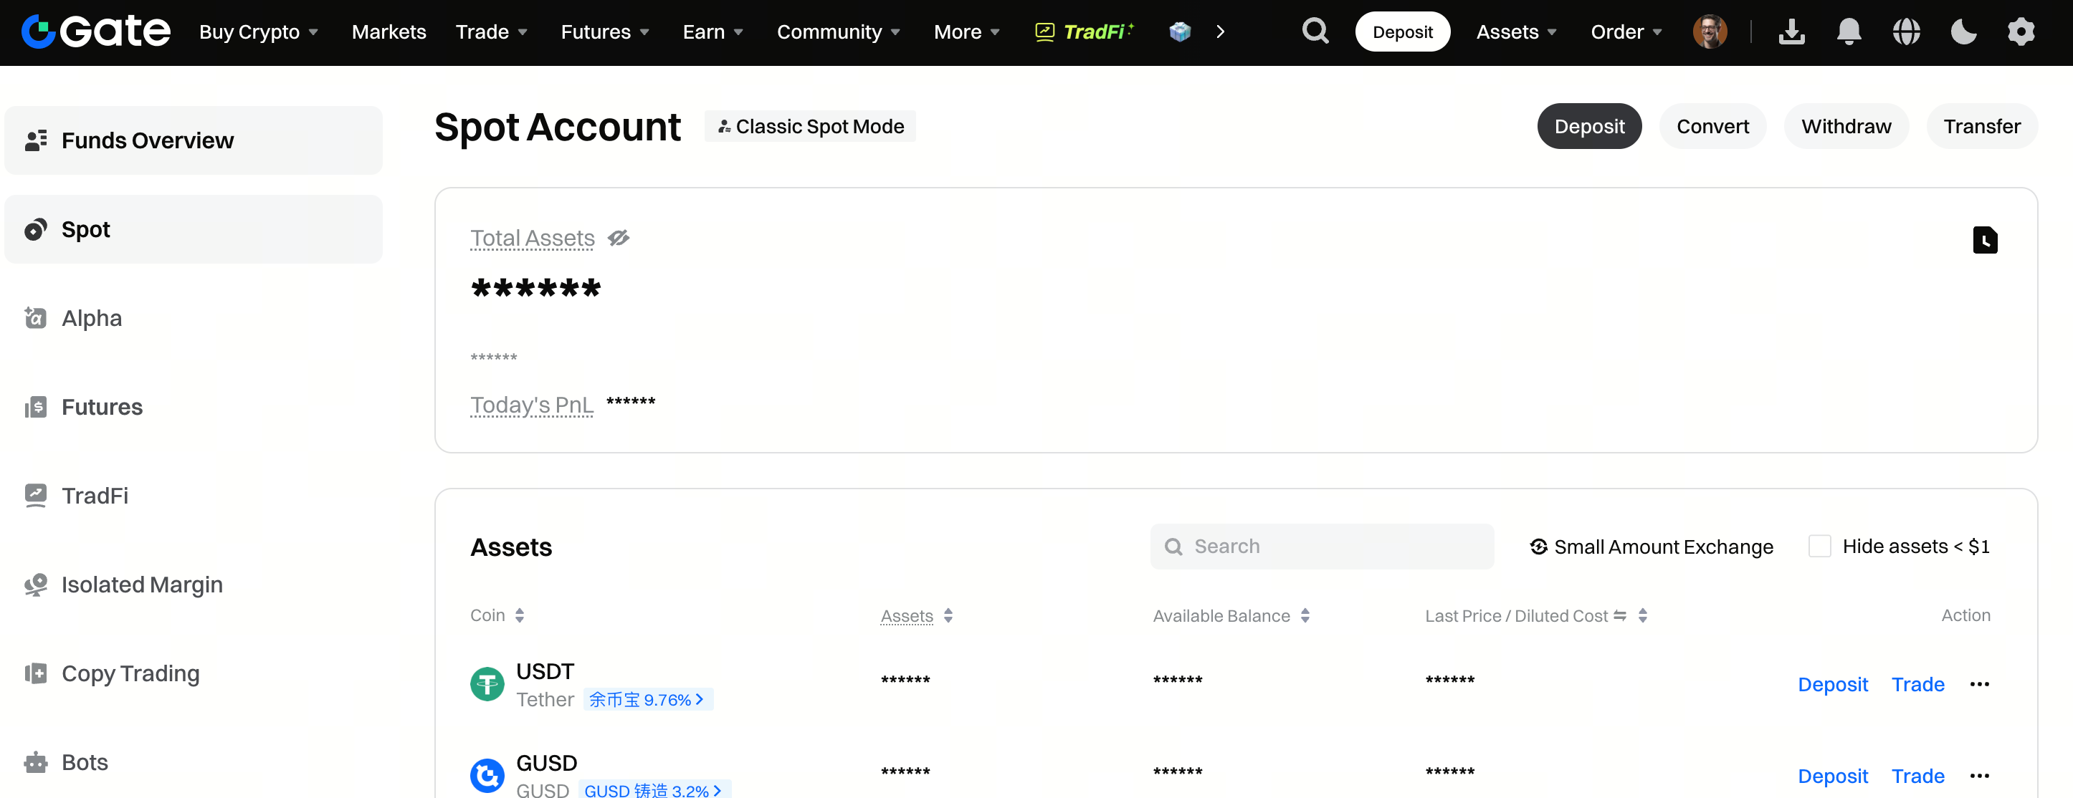
Task: Open the settings gear icon
Action: [x=2020, y=32]
